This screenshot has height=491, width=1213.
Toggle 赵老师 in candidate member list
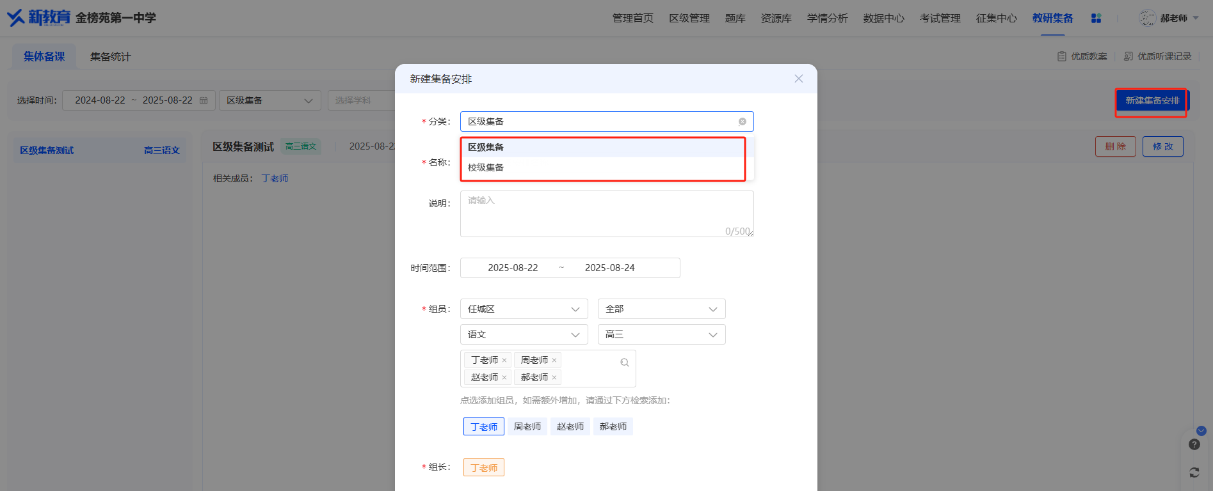coord(570,426)
